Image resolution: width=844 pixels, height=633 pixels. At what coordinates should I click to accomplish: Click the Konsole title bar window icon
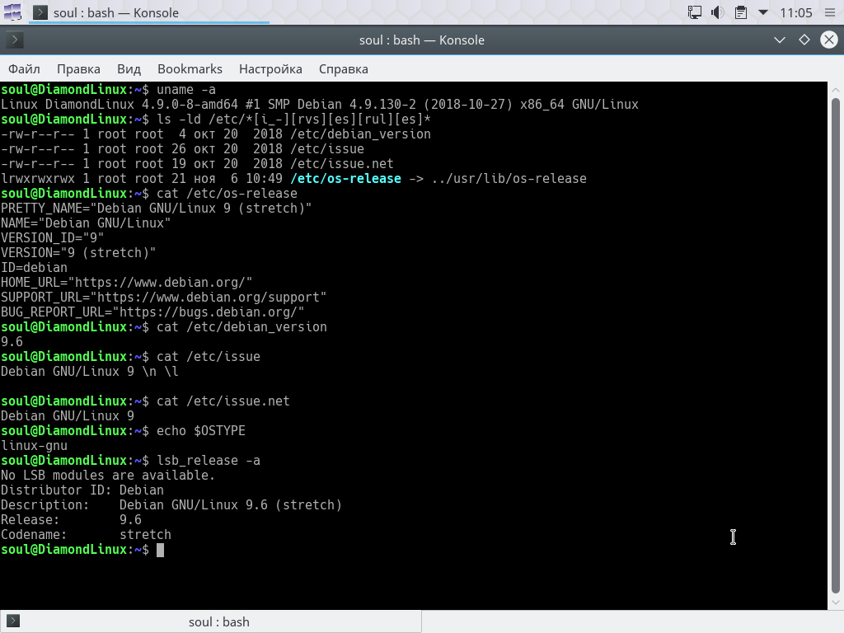click(15, 40)
